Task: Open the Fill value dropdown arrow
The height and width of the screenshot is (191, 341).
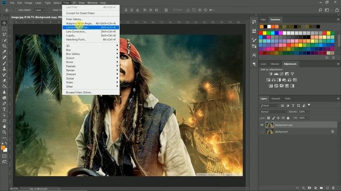Action: click(308, 118)
